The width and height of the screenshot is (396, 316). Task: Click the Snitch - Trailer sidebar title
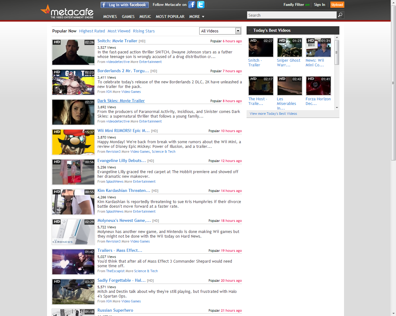click(255, 63)
